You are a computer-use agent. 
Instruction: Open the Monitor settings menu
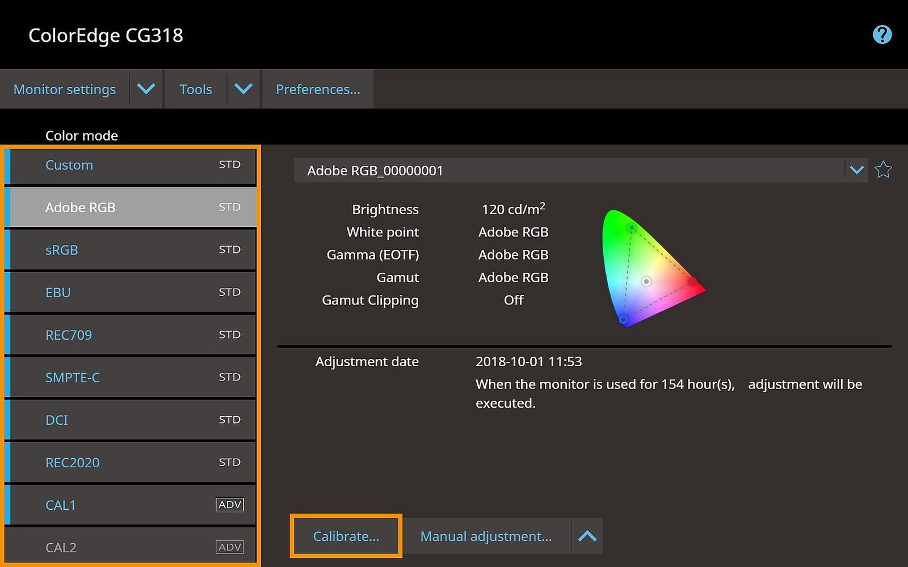click(65, 89)
